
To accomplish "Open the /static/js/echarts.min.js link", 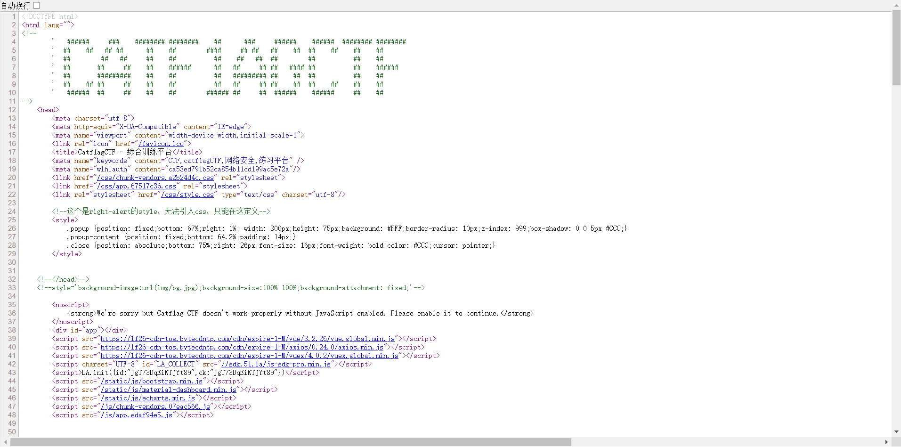I will click(147, 398).
